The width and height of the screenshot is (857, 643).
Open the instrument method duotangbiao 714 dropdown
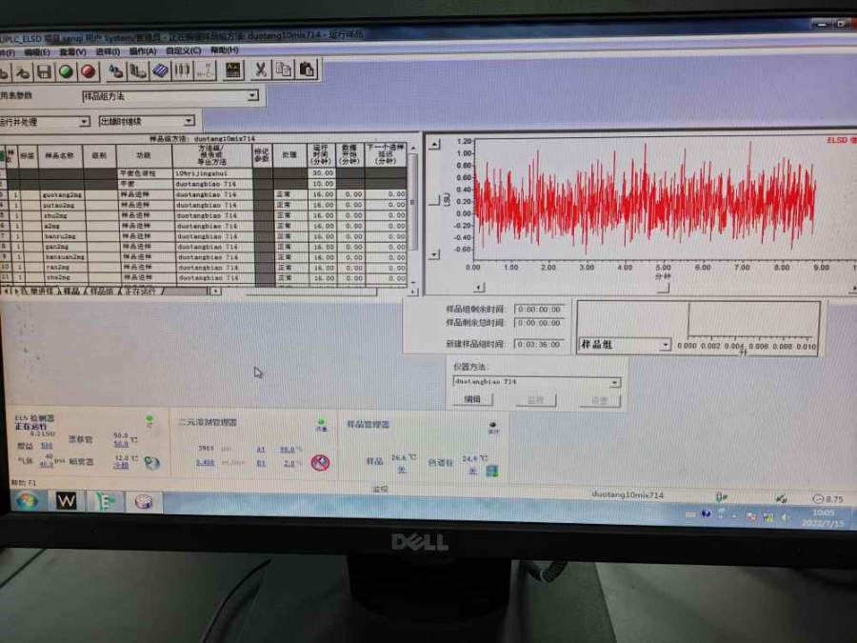[614, 382]
